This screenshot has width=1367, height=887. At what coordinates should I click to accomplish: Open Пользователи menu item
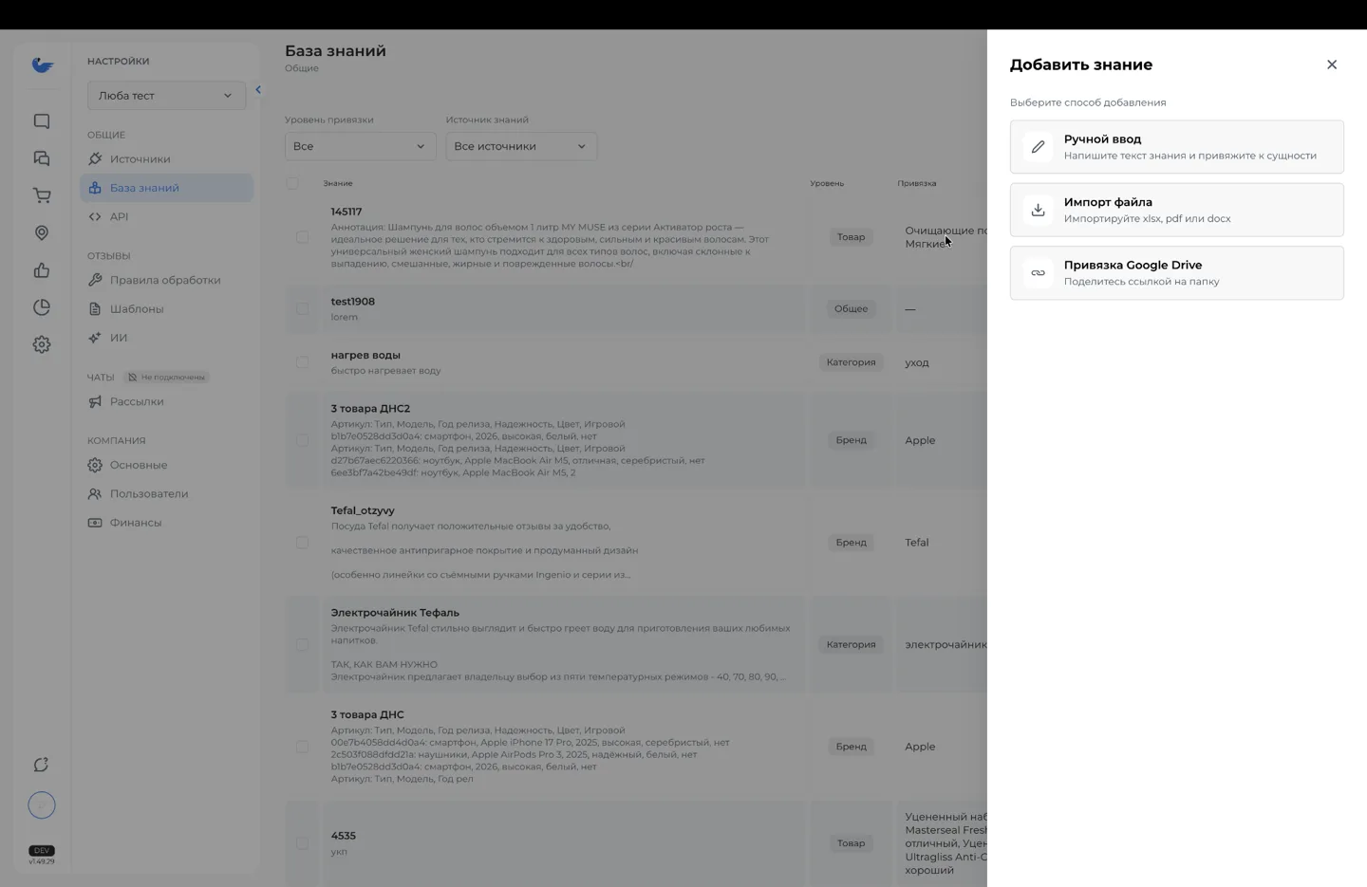tap(166, 493)
